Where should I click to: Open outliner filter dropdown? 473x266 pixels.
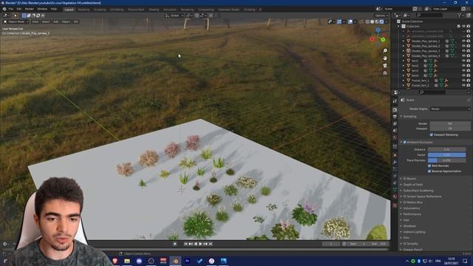(x=460, y=15)
